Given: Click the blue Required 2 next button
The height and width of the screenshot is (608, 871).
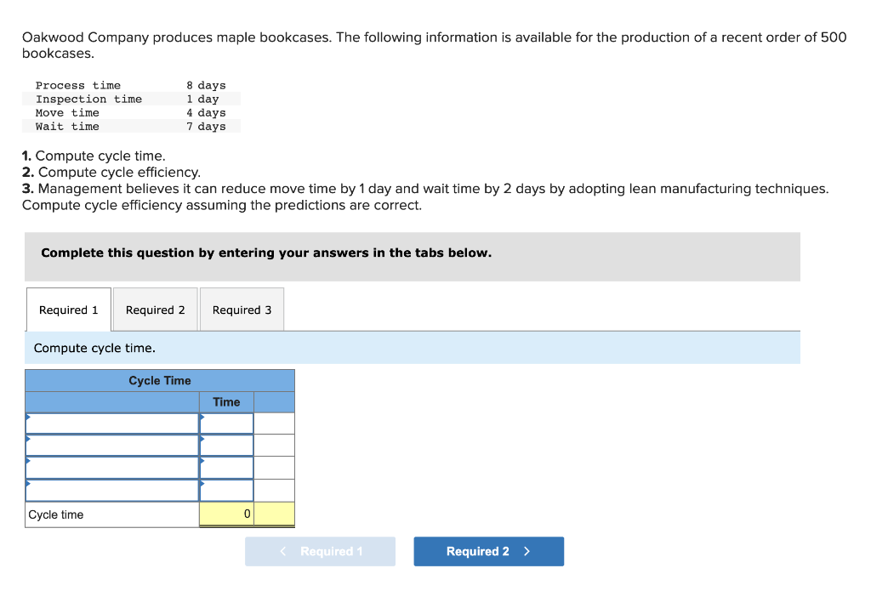Looking at the screenshot, I should (489, 551).
